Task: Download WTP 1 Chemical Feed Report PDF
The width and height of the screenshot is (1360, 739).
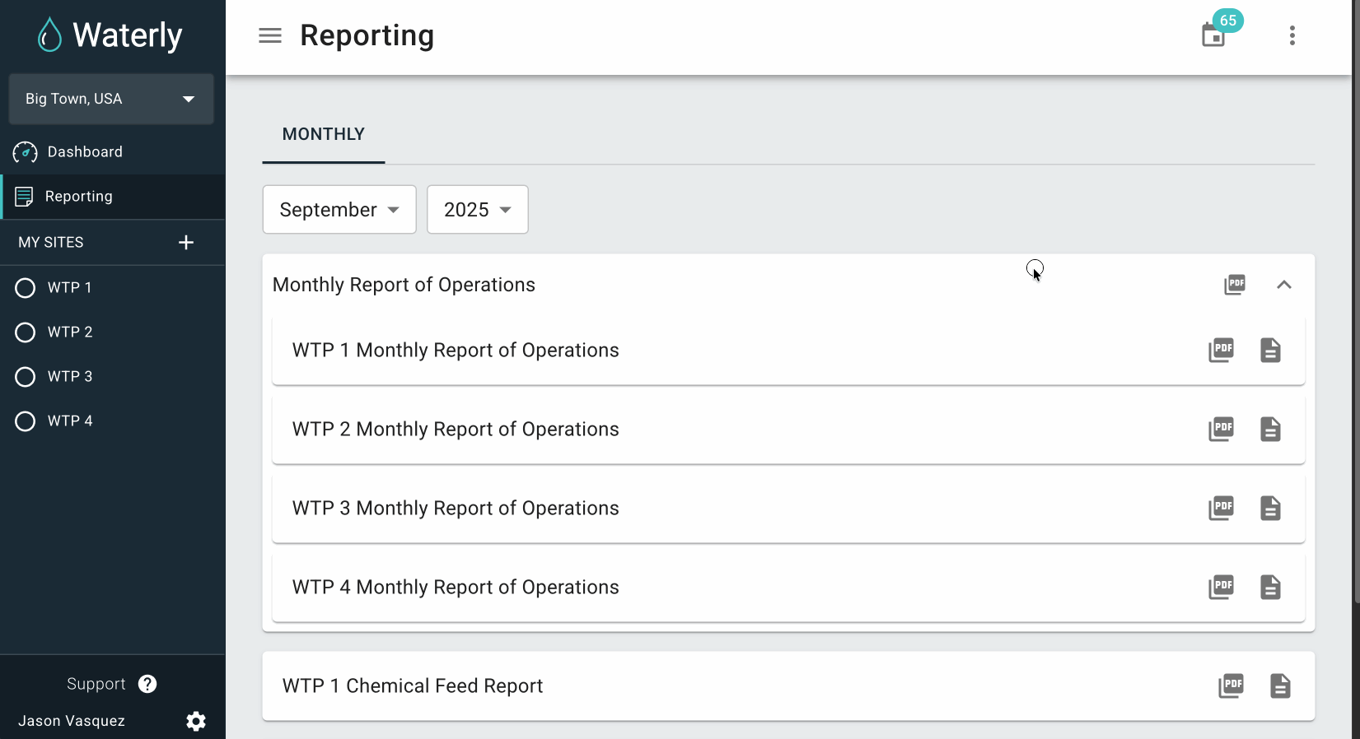Action: [1231, 686]
